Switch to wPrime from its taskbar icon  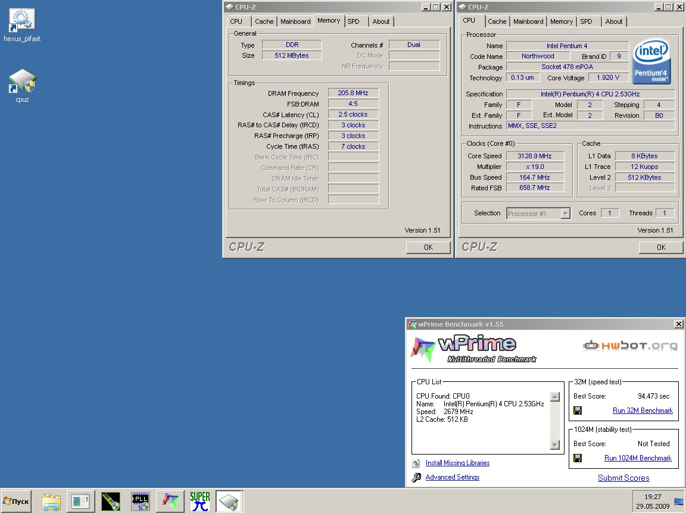tap(170, 502)
